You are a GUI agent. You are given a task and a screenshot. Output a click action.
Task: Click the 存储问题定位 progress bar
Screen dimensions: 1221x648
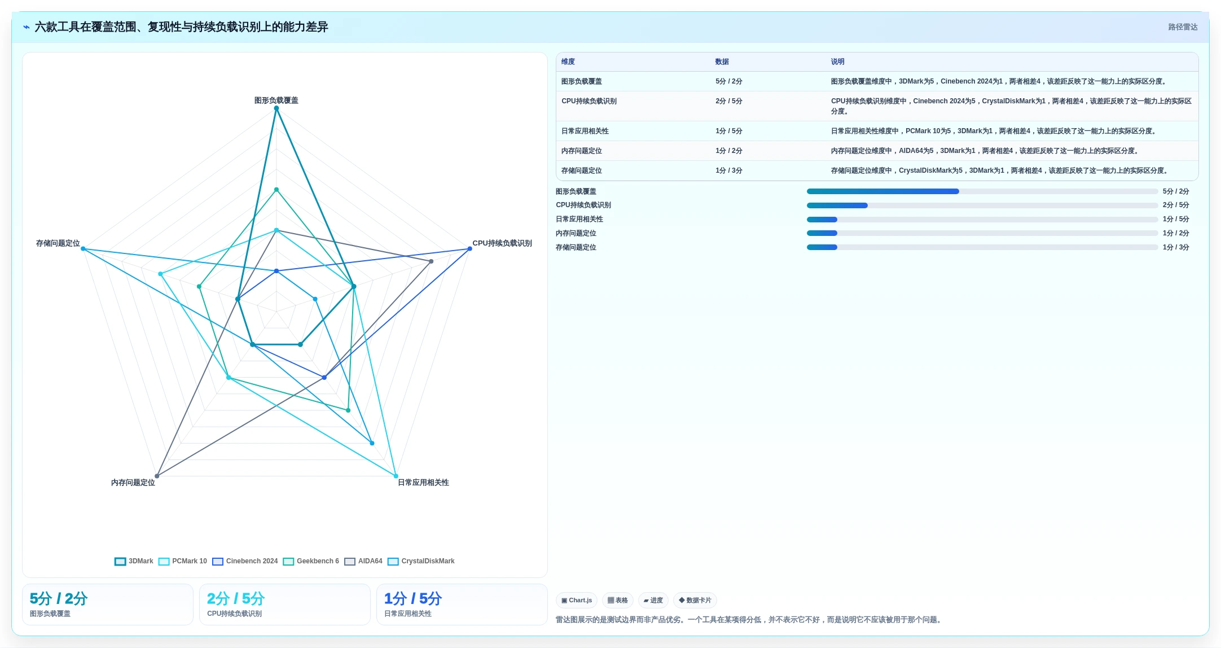tap(982, 247)
